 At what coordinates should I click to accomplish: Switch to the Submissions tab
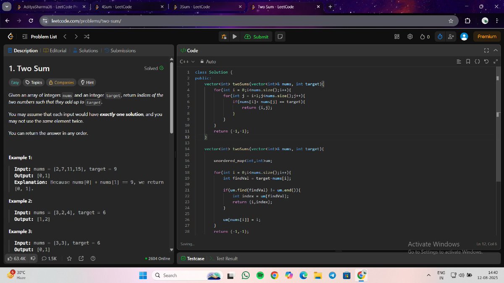[x=120, y=50]
